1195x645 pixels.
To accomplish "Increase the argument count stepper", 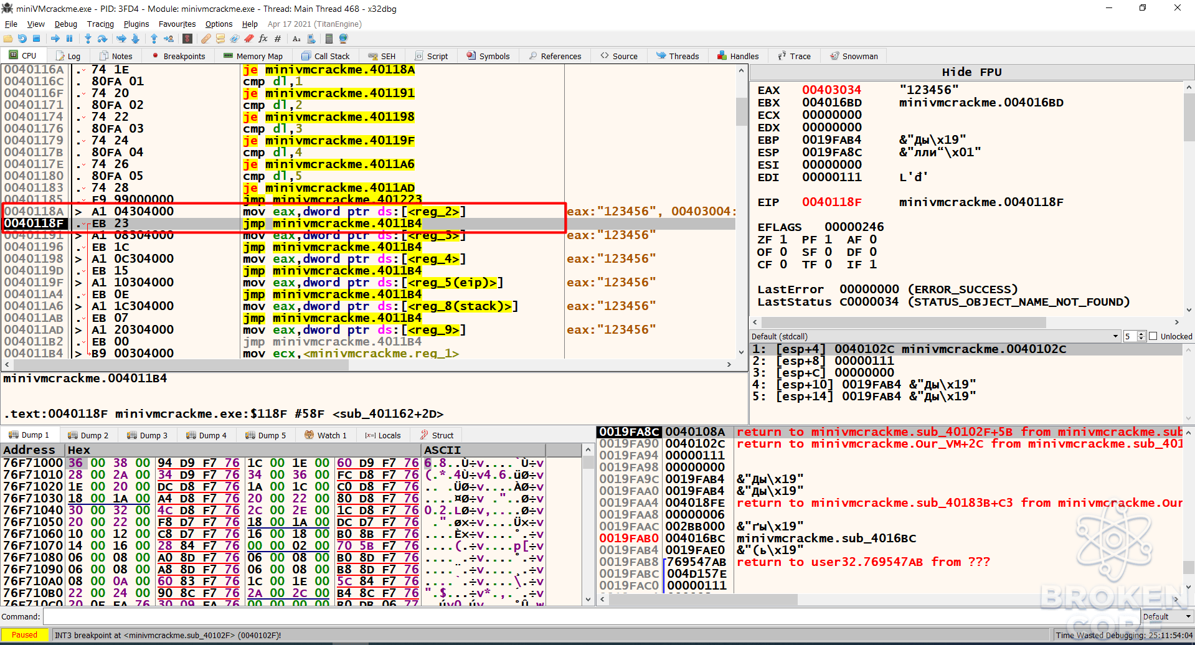I will click(1141, 334).
